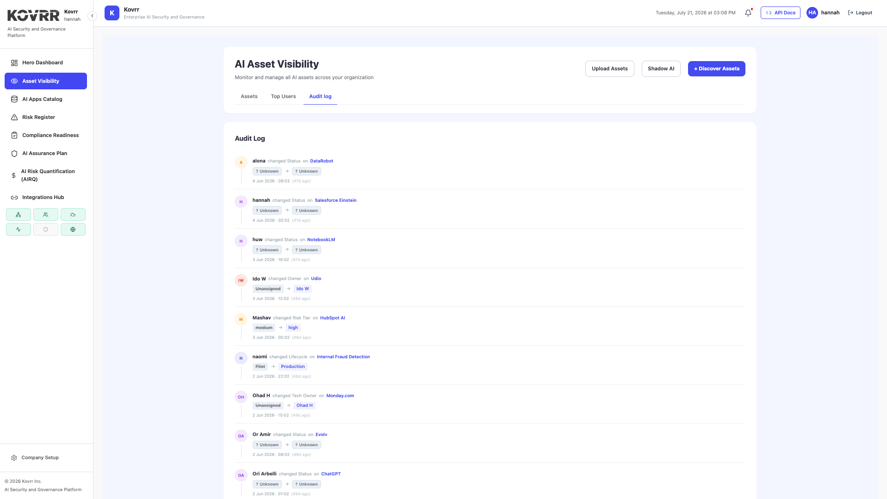Viewport: 887px width, 499px height.
Task: Open the HubSpot AI asset link
Action: click(333, 318)
